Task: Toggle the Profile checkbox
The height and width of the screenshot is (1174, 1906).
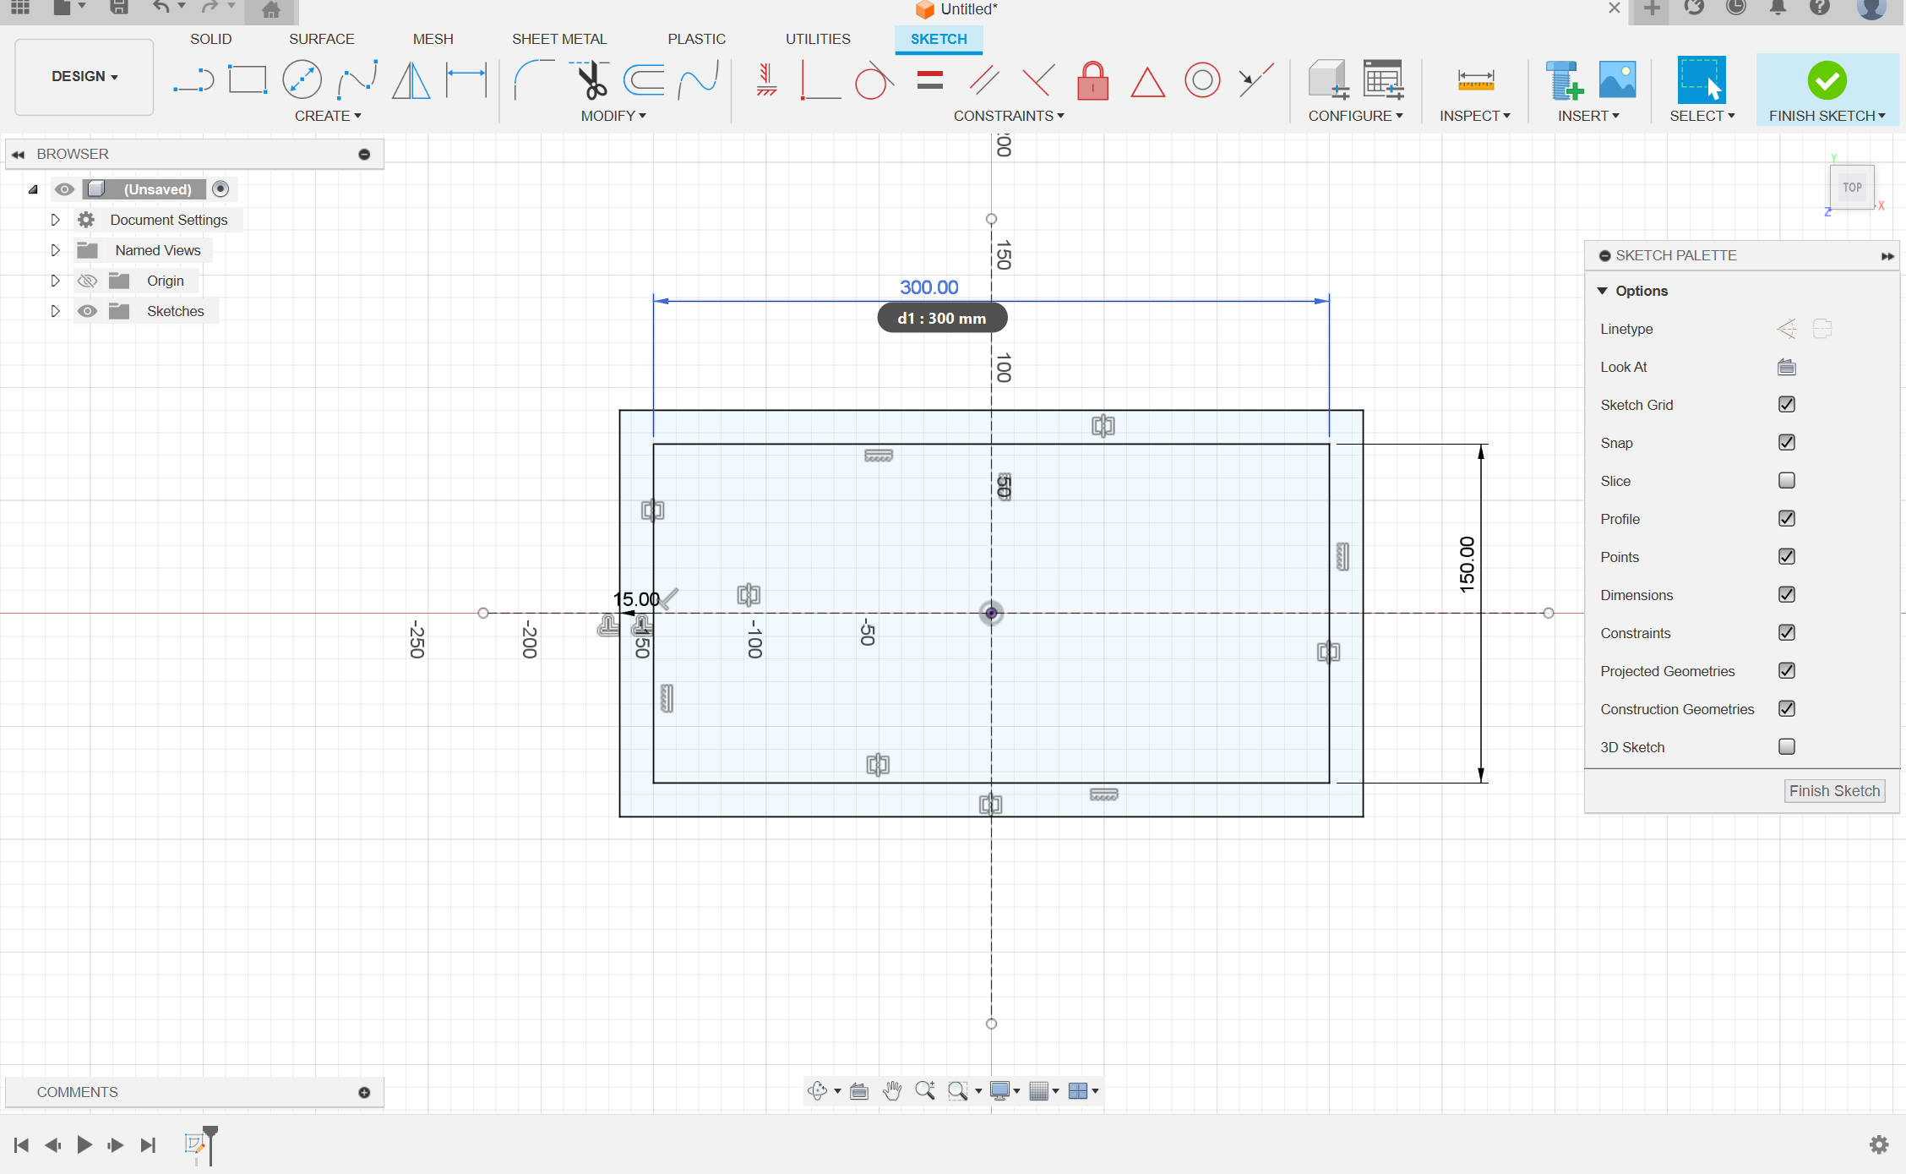Action: [1786, 518]
